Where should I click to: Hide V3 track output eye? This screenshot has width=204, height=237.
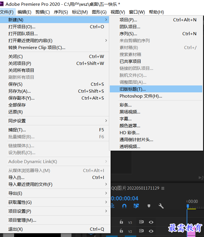click(151, 222)
